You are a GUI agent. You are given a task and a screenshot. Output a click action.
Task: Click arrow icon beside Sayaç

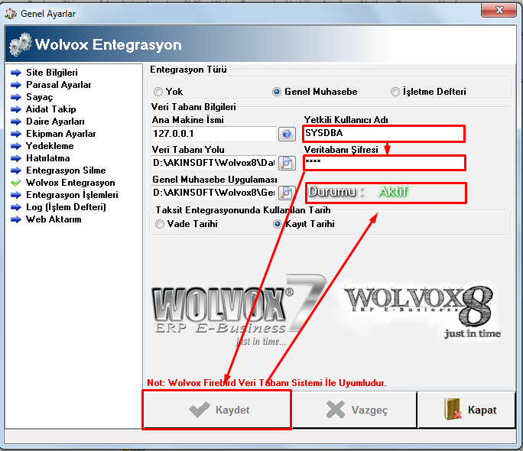click(x=16, y=97)
